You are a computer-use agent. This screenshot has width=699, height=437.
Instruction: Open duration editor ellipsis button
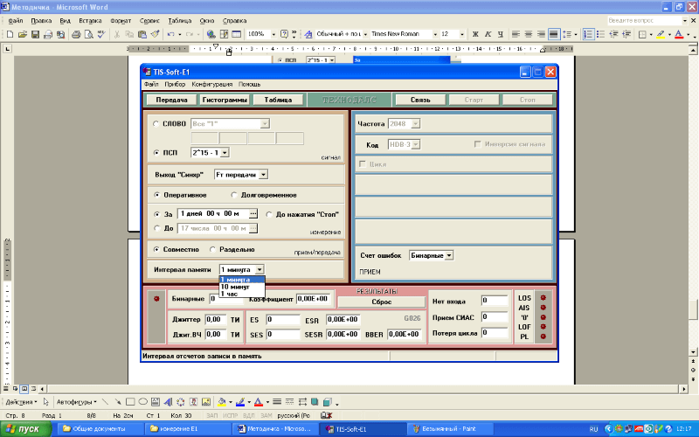tap(253, 214)
